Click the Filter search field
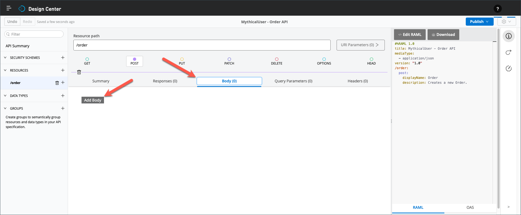This screenshot has height=215, width=521. (x=34, y=34)
